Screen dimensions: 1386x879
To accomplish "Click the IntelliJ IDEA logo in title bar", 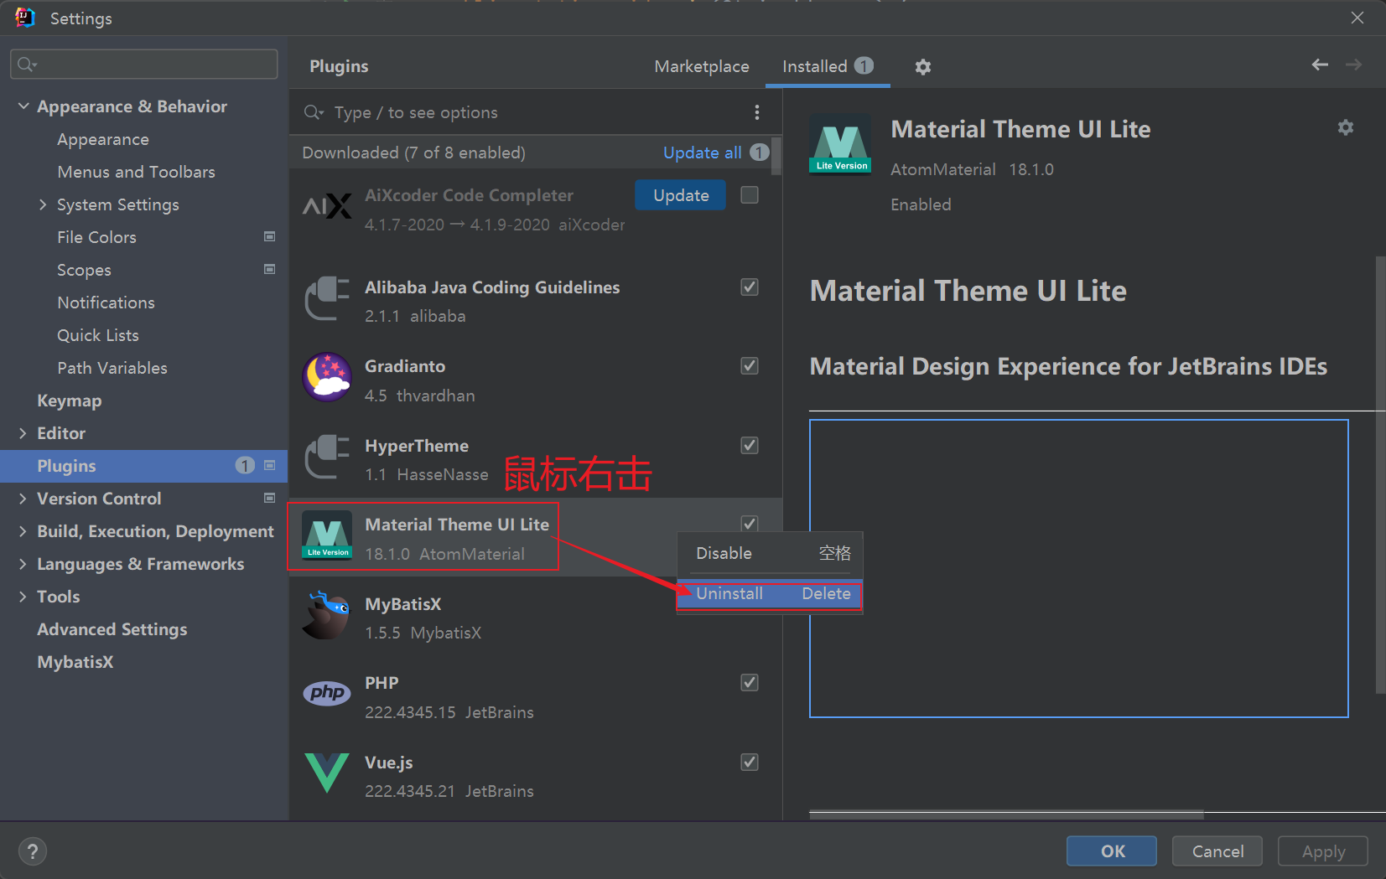I will [25, 18].
